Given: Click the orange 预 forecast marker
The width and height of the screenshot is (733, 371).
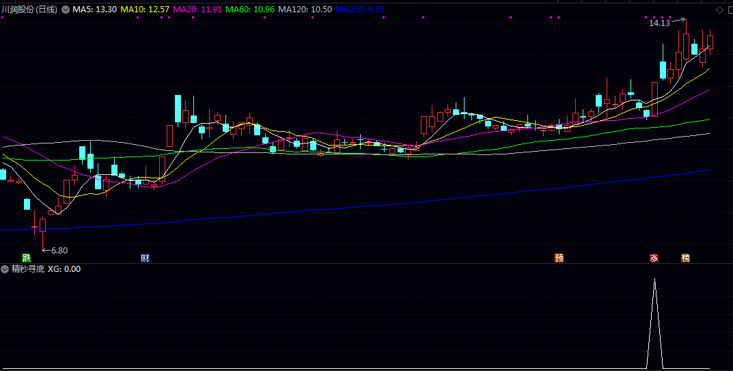Looking at the screenshot, I should click(559, 258).
